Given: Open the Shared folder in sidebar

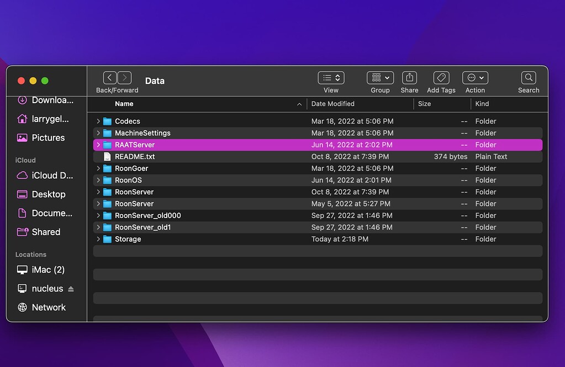Looking at the screenshot, I should click(39, 232).
